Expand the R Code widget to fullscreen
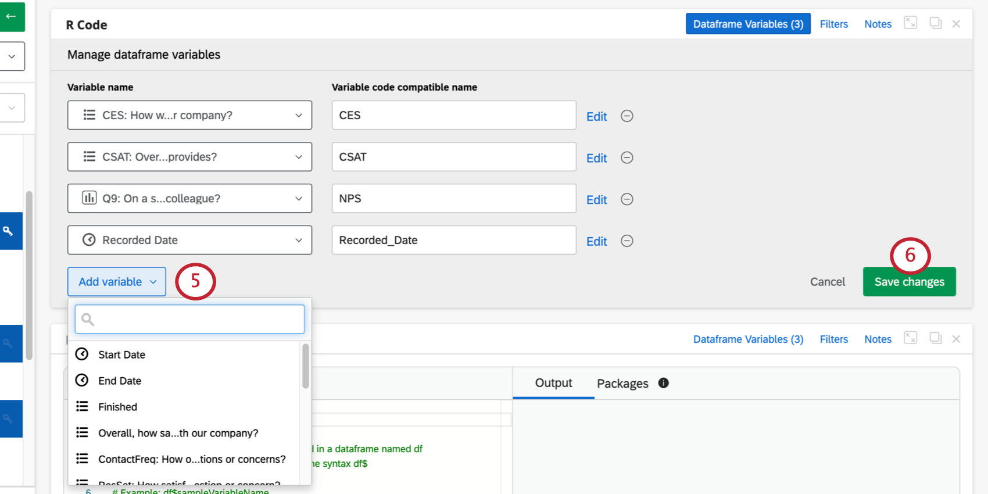988x494 pixels. (910, 23)
